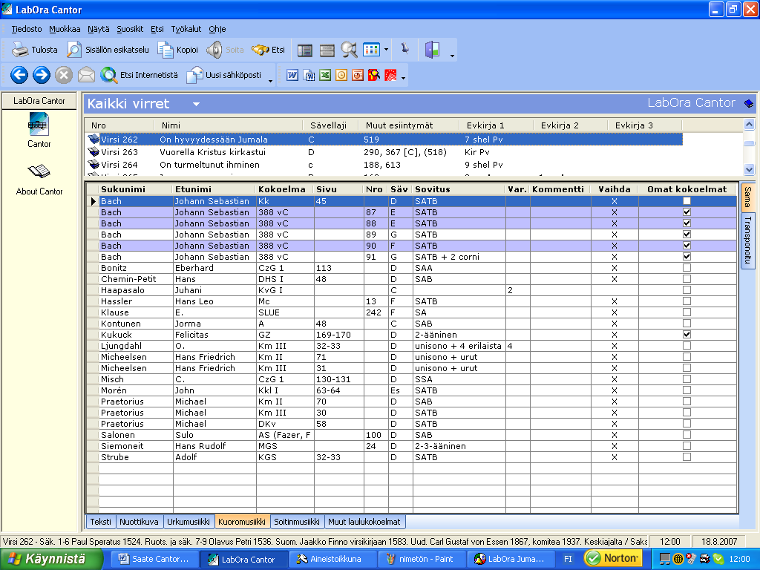Switch to Saate Cantor taskbar window

pos(154,559)
